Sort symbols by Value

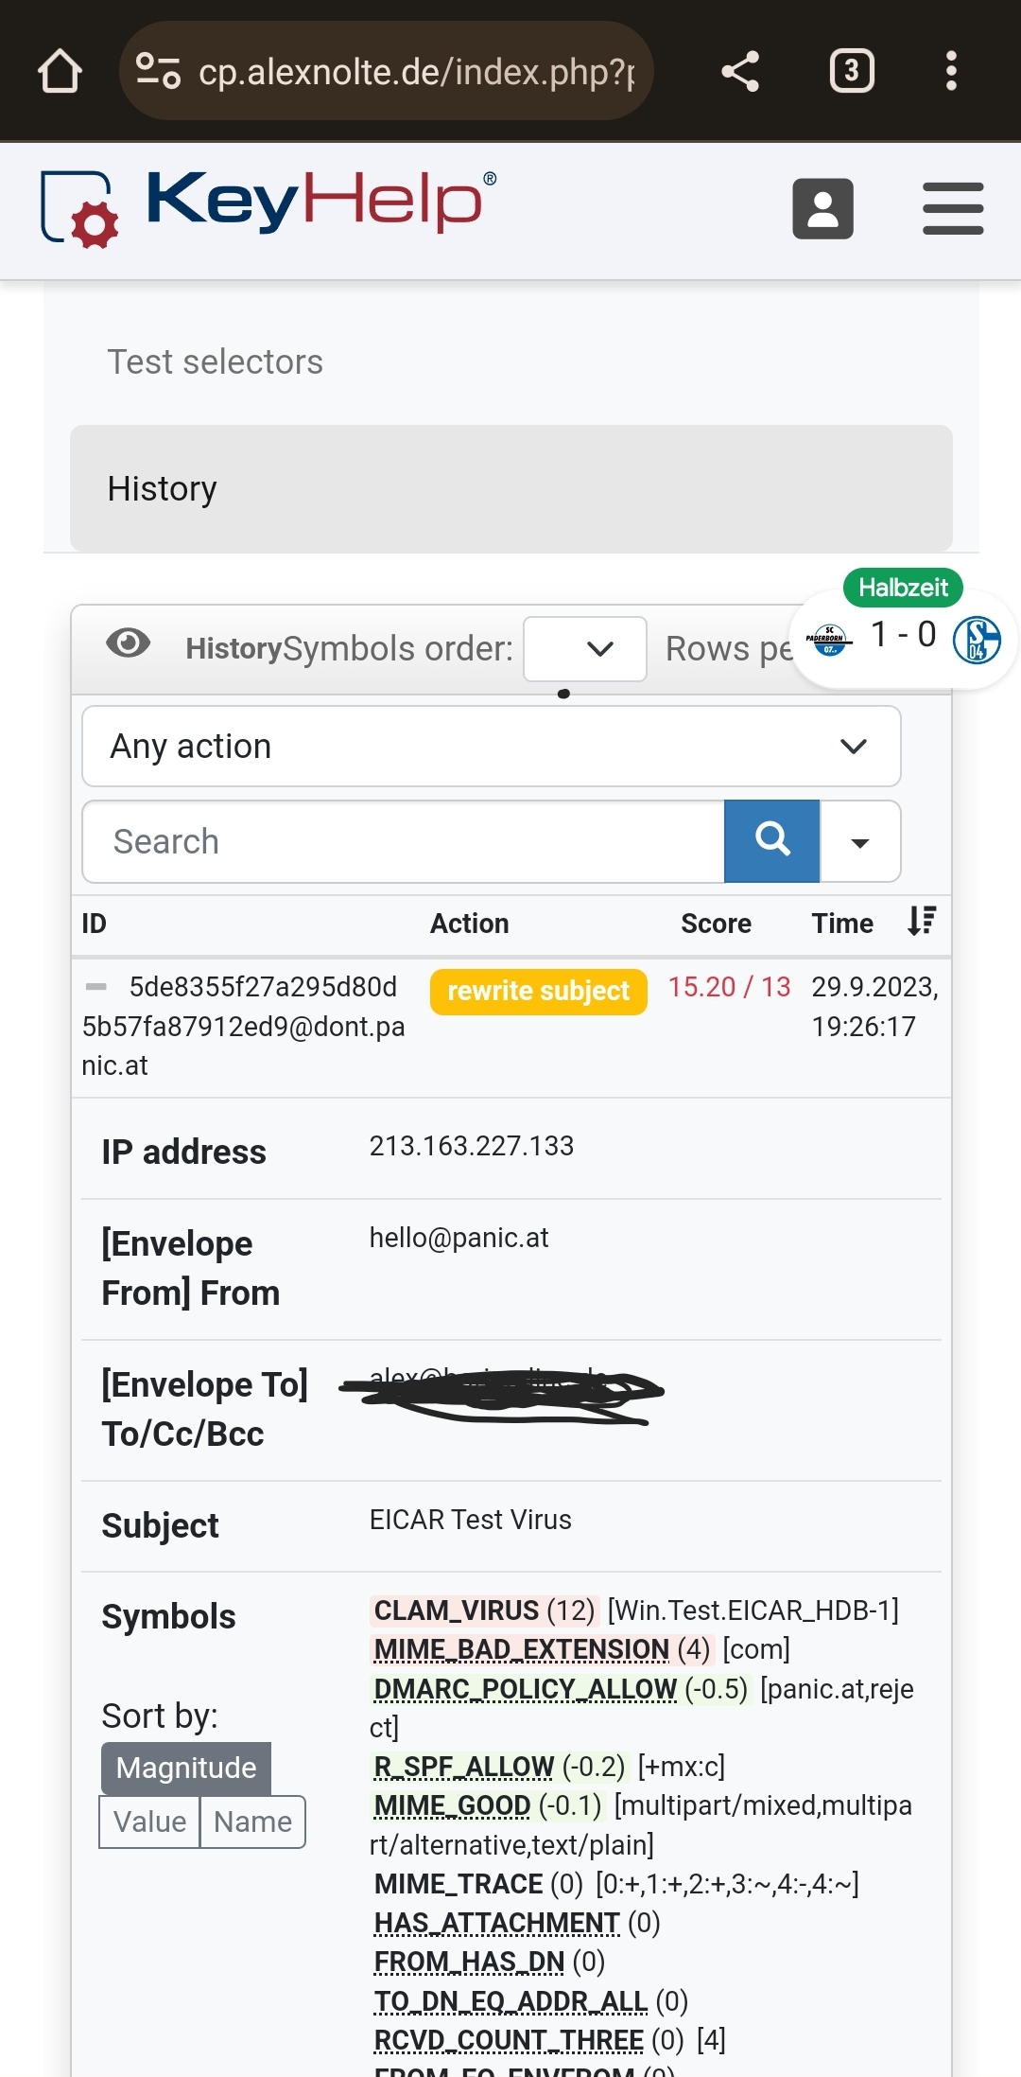(x=150, y=1822)
